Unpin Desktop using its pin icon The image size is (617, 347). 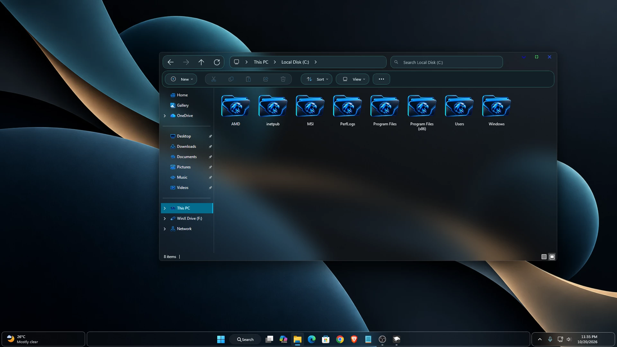[x=210, y=137]
